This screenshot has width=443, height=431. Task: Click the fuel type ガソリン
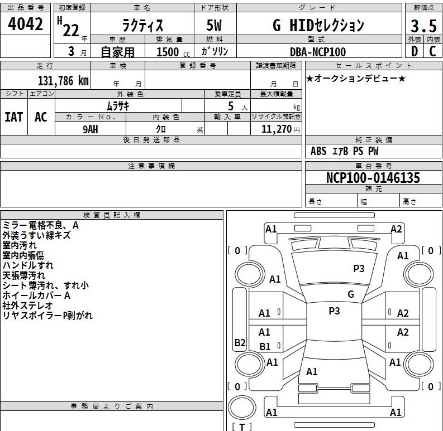[x=215, y=51]
